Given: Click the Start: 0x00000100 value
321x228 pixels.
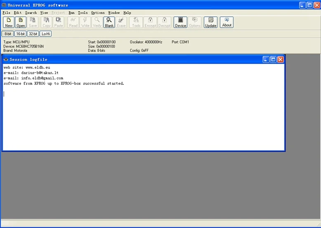Looking at the screenshot, I should click(x=102, y=42).
